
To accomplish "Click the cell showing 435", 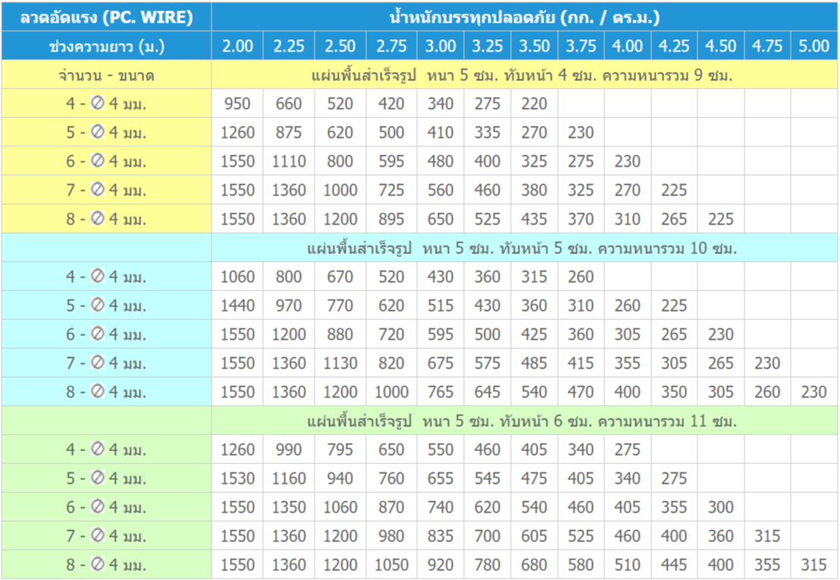I will tap(534, 219).
